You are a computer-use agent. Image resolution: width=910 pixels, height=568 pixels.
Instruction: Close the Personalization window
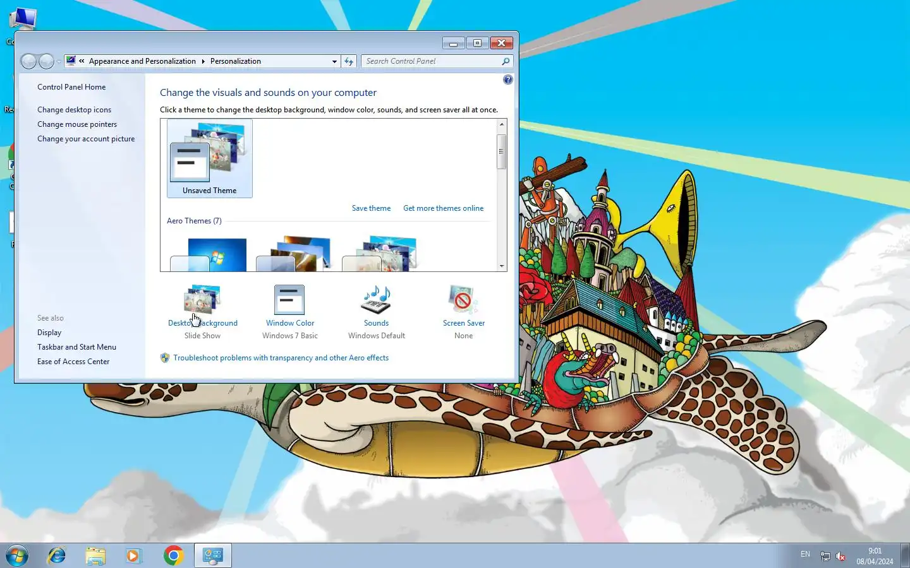[501, 43]
